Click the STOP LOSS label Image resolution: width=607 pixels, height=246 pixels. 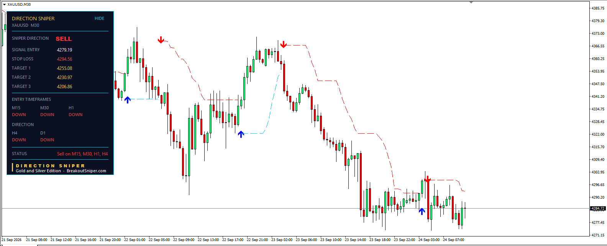(23, 59)
